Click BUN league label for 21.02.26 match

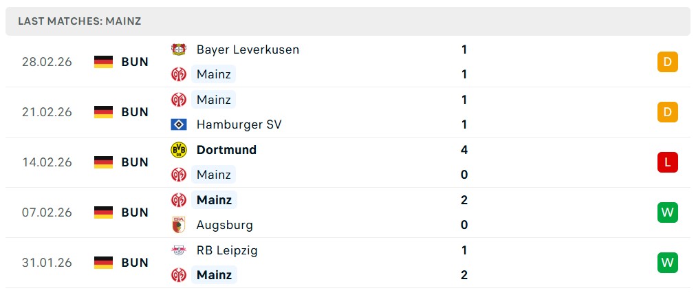click(135, 112)
